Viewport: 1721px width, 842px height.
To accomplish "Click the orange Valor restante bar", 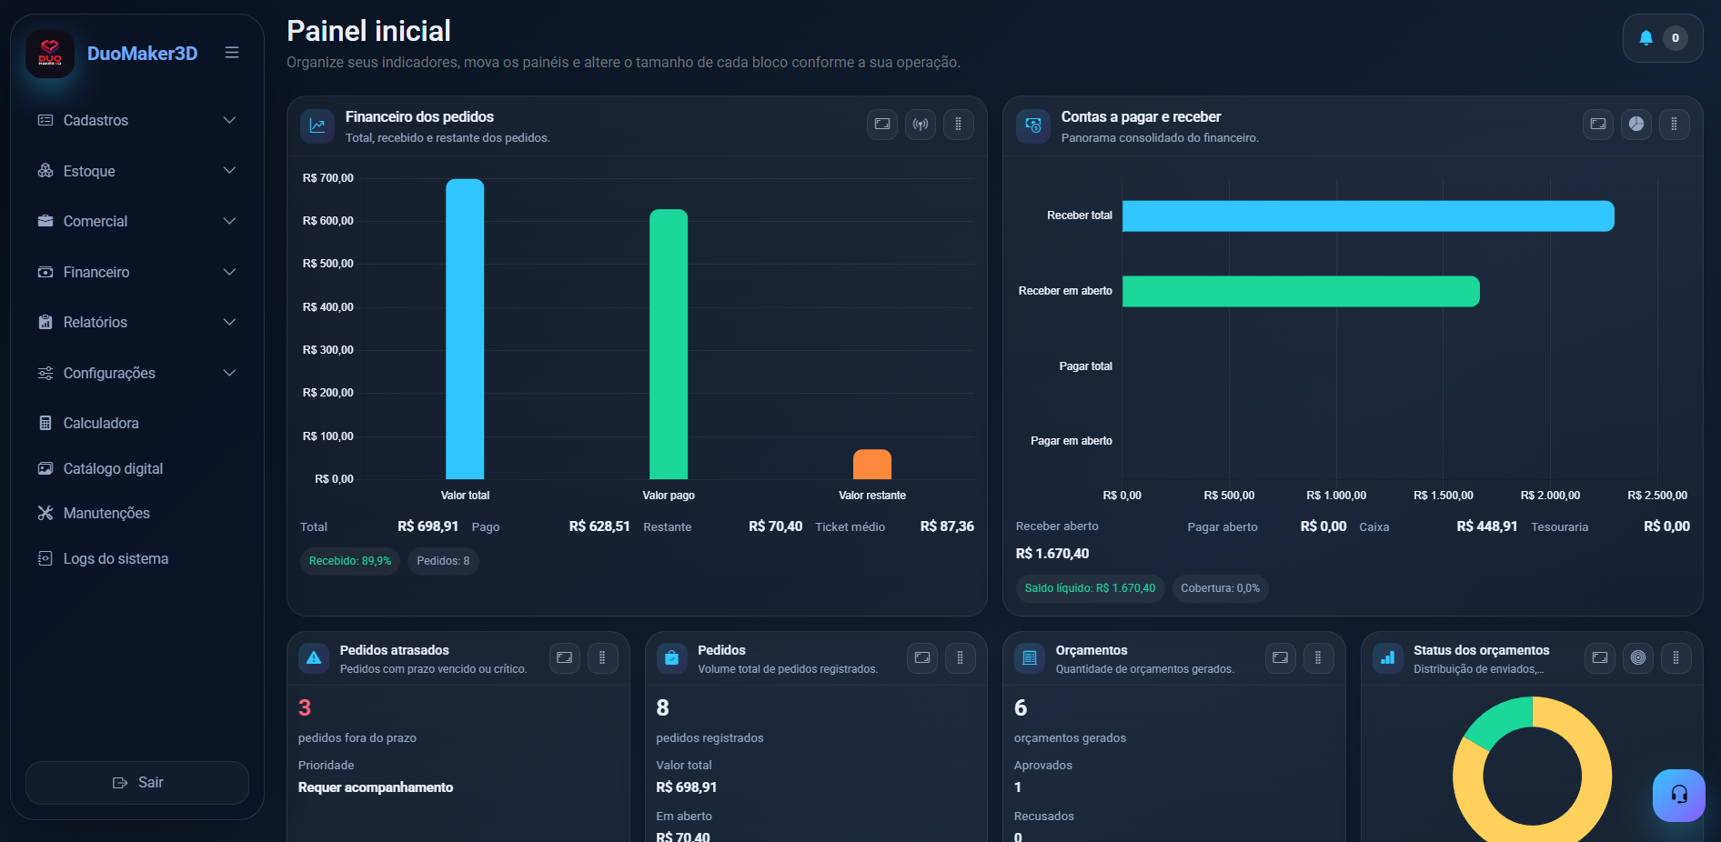I will [x=872, y=464].
